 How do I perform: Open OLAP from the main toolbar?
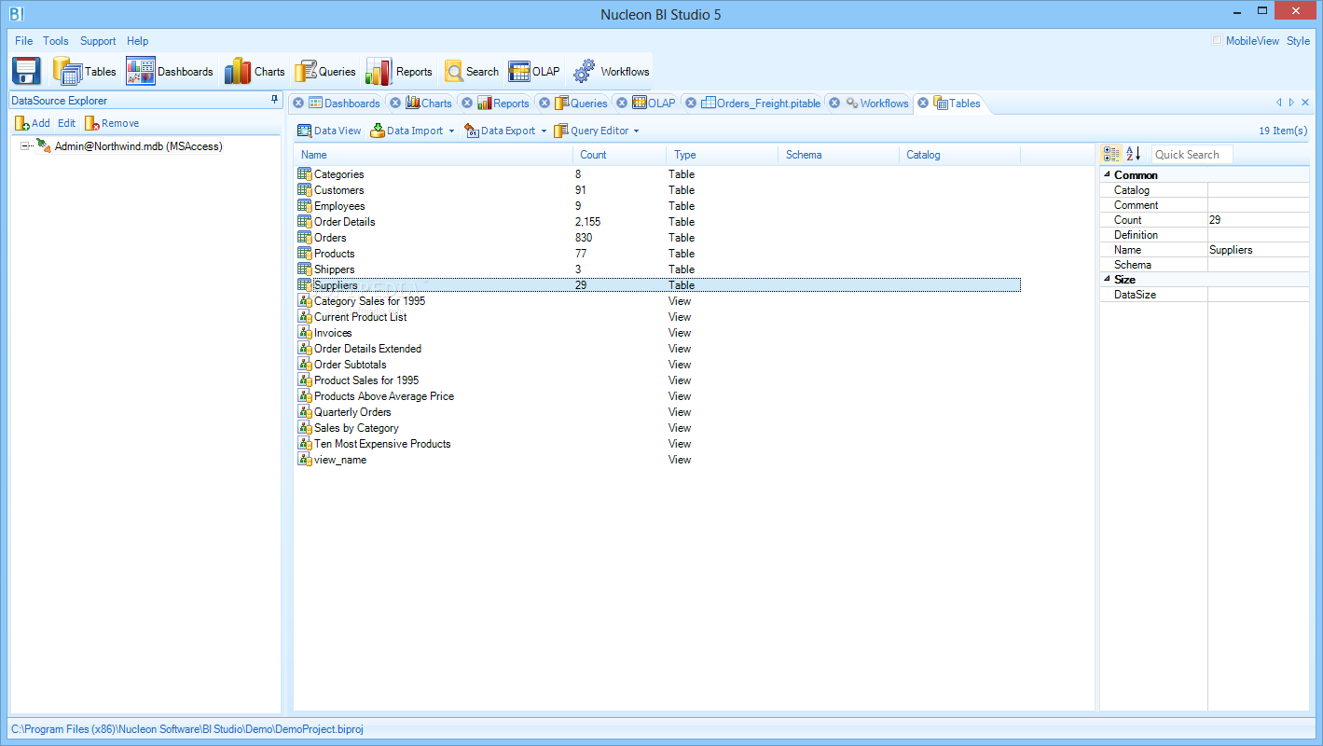tap(534, 71)
